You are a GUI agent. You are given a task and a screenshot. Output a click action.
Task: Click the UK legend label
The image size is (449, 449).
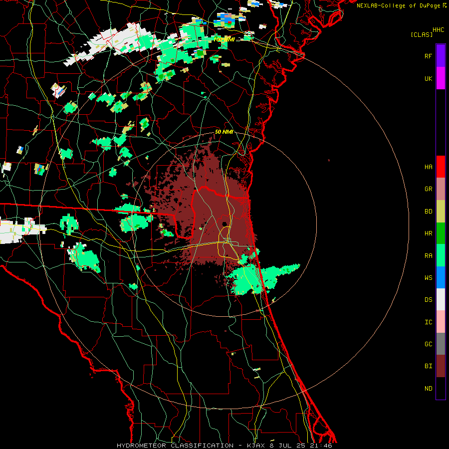429,78
